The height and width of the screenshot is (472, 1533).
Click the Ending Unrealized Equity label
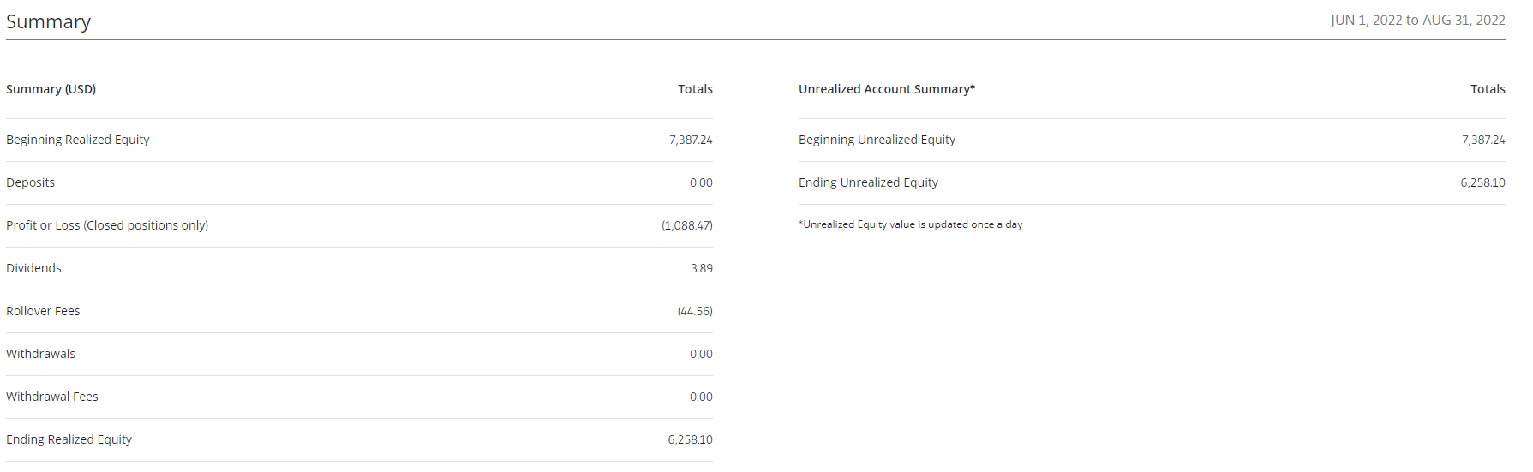tap(868, 182)
